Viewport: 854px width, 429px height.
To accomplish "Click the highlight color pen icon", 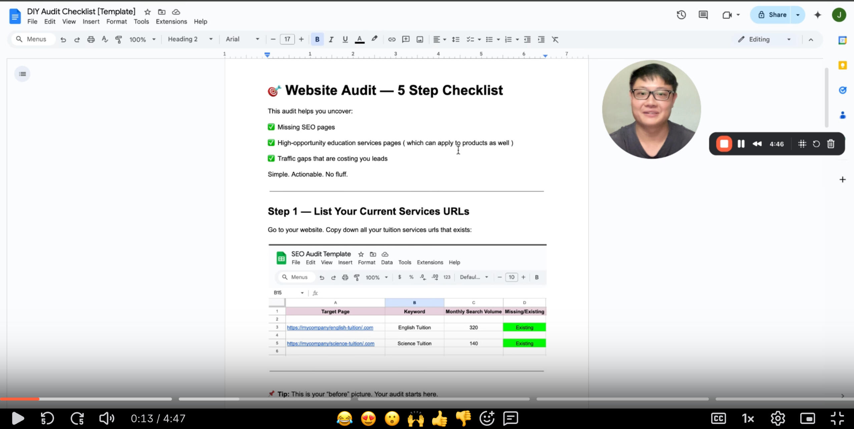I will (374, 39).
